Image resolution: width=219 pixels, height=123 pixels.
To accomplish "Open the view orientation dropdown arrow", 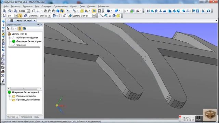I will click(x=41, y=11).
